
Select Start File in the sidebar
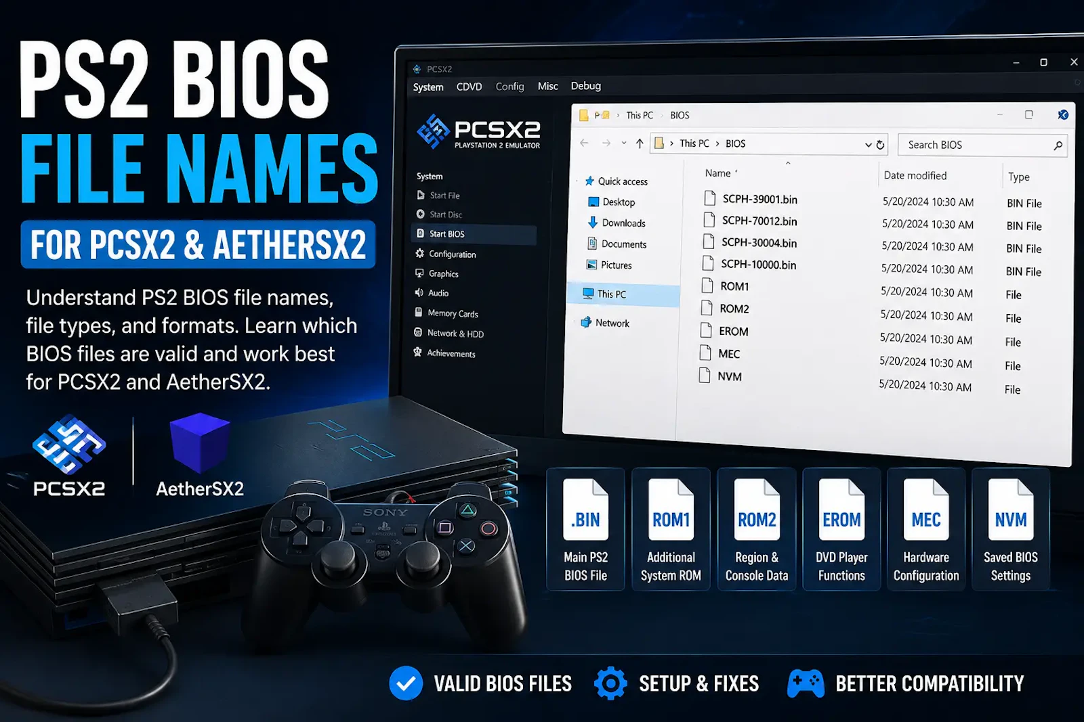(438, 196)
